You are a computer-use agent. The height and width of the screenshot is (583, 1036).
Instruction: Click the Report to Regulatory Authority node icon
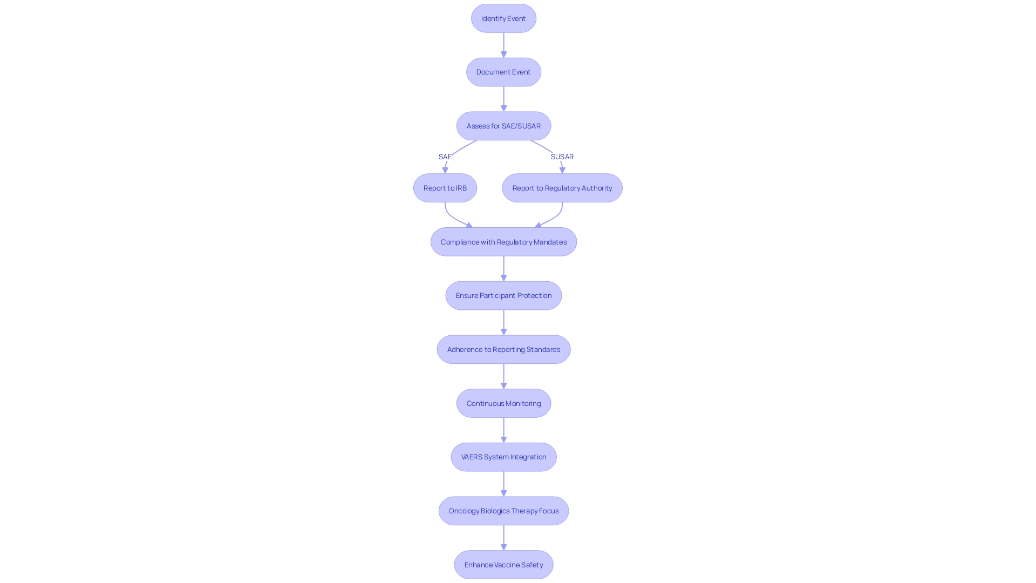pos(562,187)
